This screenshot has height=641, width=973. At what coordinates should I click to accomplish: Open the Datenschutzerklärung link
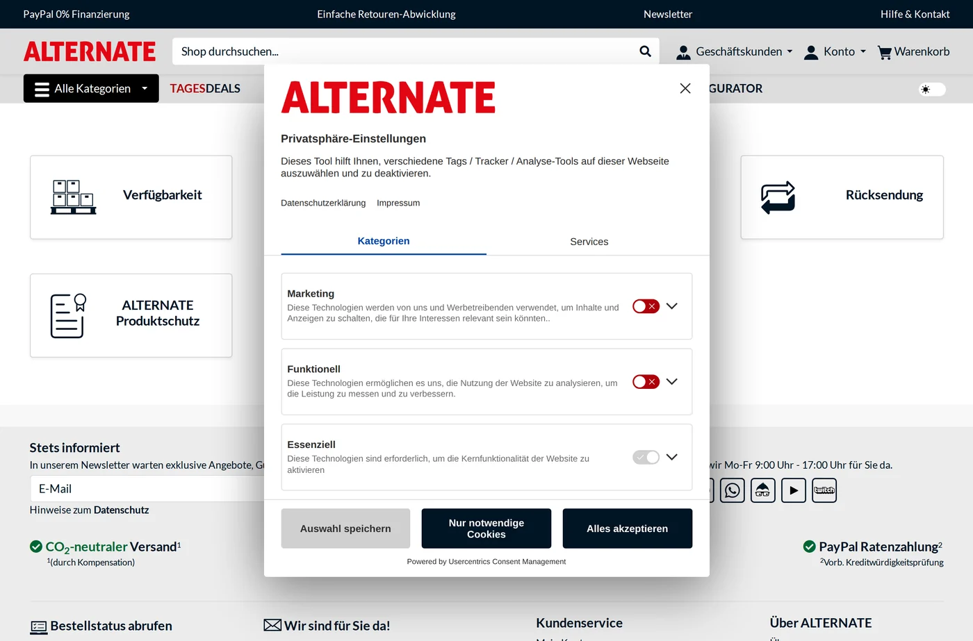[323, 203]
